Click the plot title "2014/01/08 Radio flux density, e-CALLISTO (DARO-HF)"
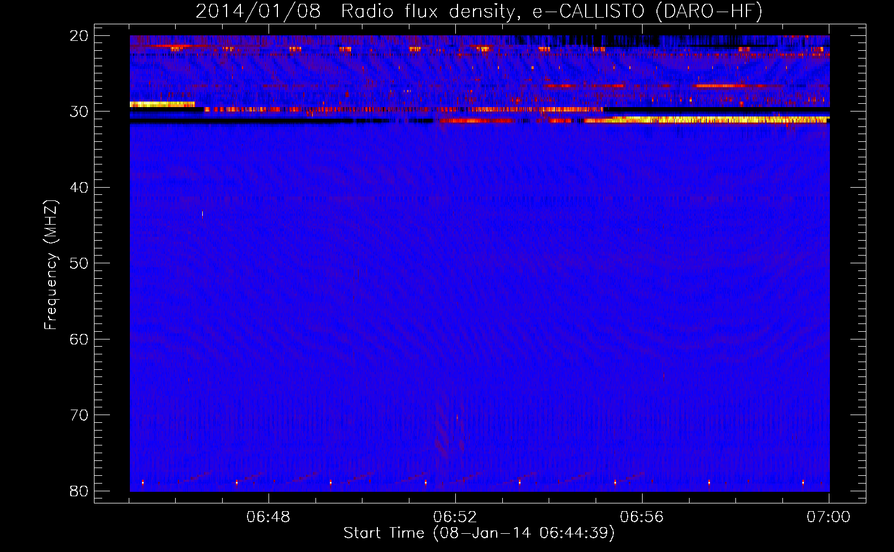This screenshot has height=552, width=894. click(479, 12)
